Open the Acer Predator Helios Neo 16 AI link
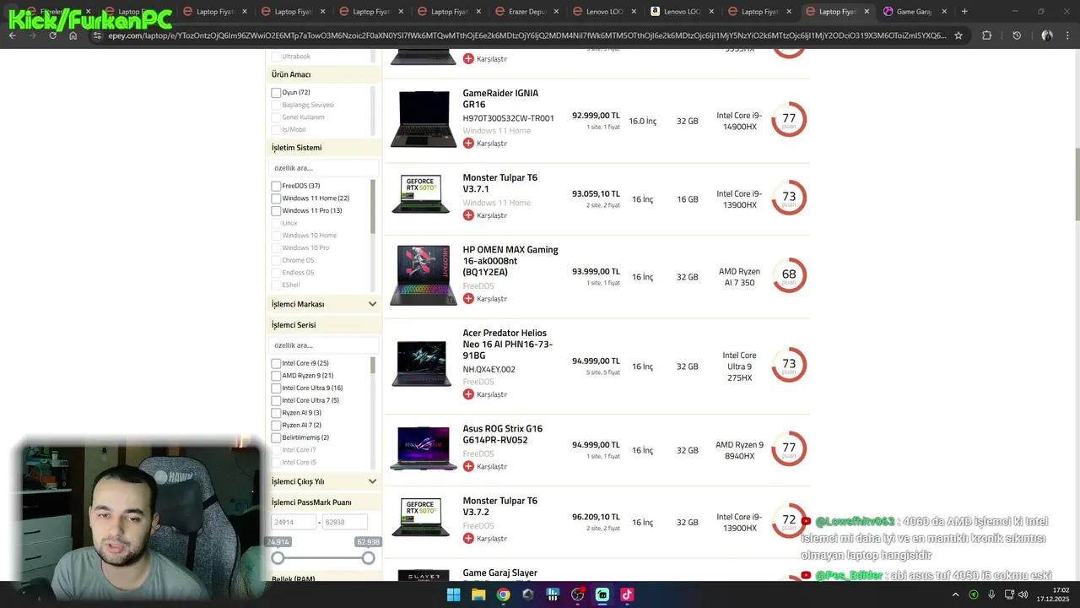This screenshot has width=1080, height=608. (508, 345)
